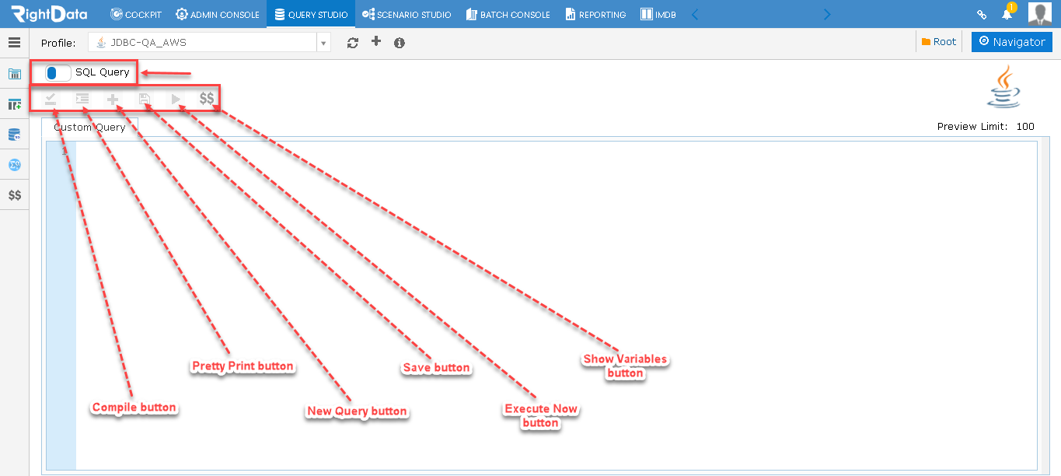Click the Execute Now button
The image size is (1061, 476).
[x=176, y=99]
